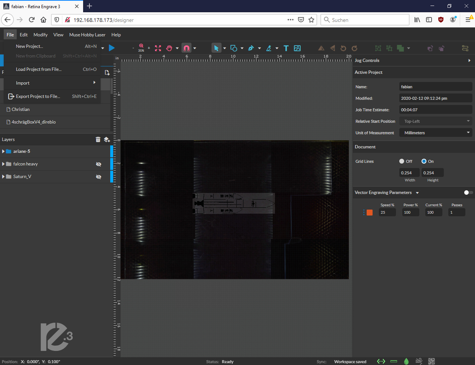Click the settings sliders icon at toolbar end
This screenshot has height=365, width=475.
(465, 48)
